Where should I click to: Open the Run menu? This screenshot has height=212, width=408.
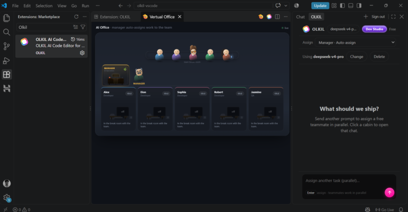86,5
